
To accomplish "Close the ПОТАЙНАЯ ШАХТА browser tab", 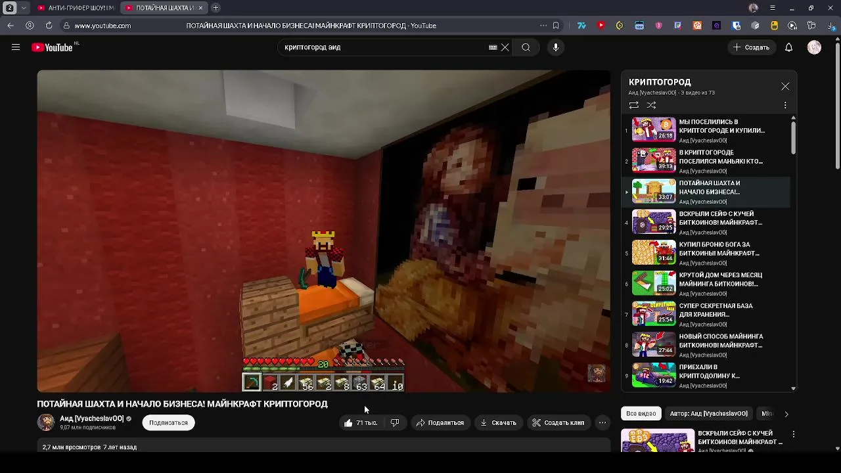I will pyautogui.click(x=201, y=8).
